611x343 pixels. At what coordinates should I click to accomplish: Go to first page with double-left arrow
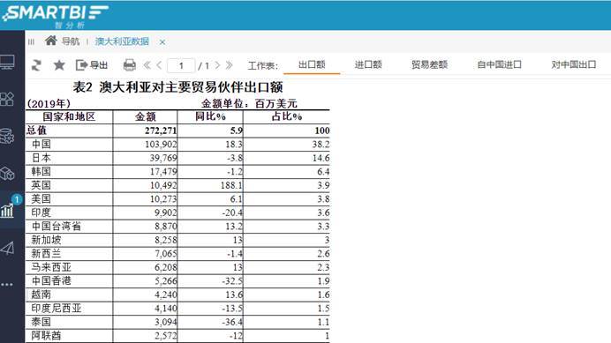(x=147, y=65)
